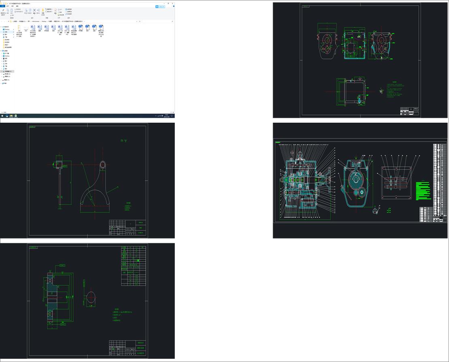Click the gearbox housing CAD drawing thumbnail
Screen dimensions: 449x362
[360, 60]
